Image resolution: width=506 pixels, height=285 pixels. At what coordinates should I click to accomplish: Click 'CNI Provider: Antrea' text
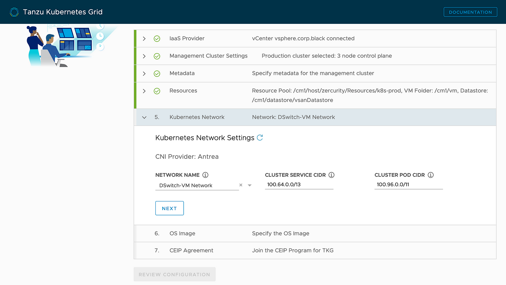(x=187, y=157)
